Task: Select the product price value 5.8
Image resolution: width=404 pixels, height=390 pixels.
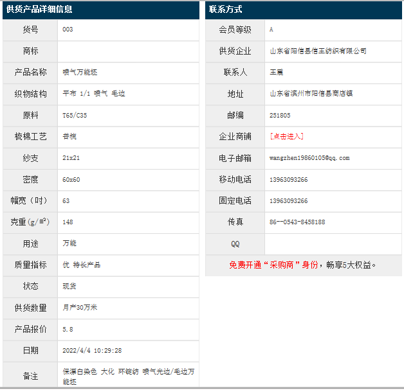Action: click(x=68, y=329)
